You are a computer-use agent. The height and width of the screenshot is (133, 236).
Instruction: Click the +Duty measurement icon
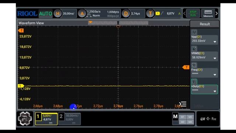[194, 82]
